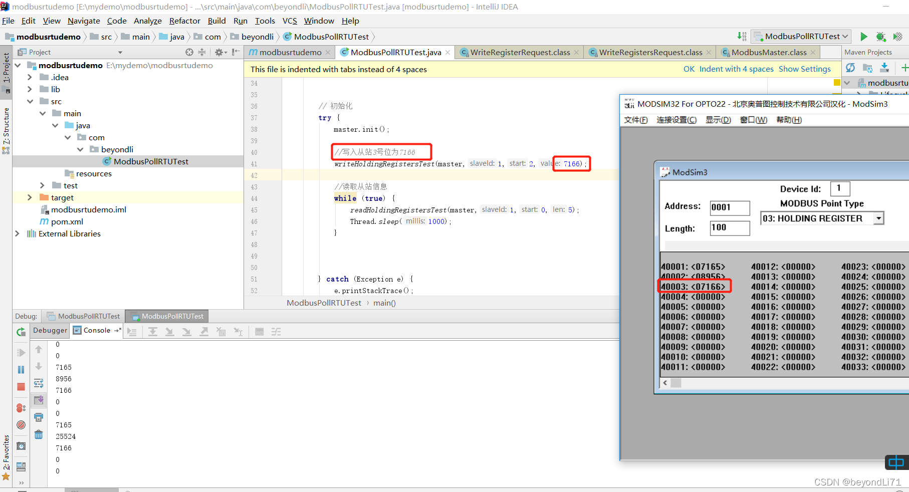Toggle soft-wrap in the console
Viewport: 909px width, 492px height.
pyautogui.click(x=39, y=383)
